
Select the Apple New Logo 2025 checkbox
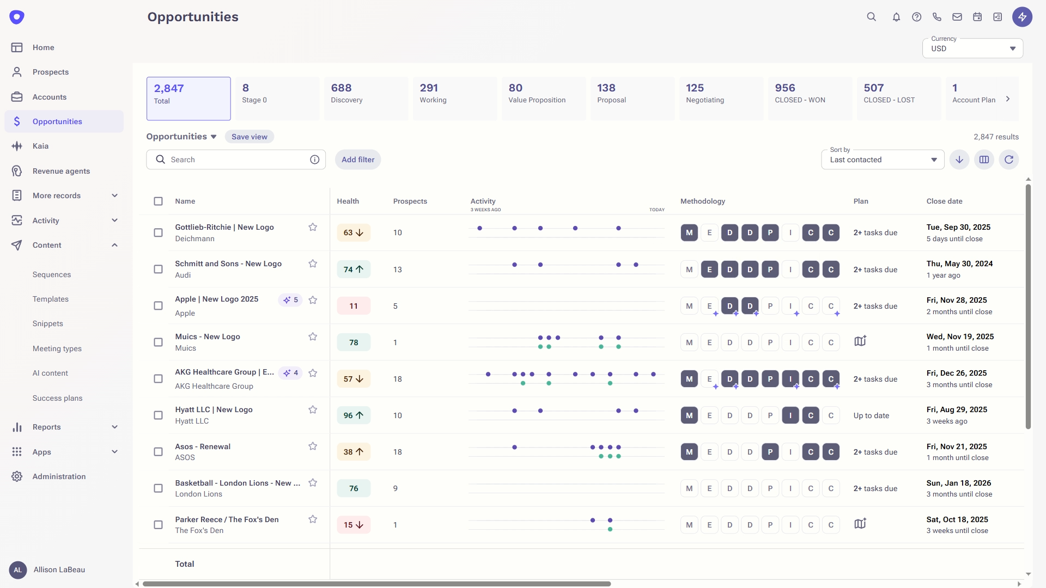(158, 306)
